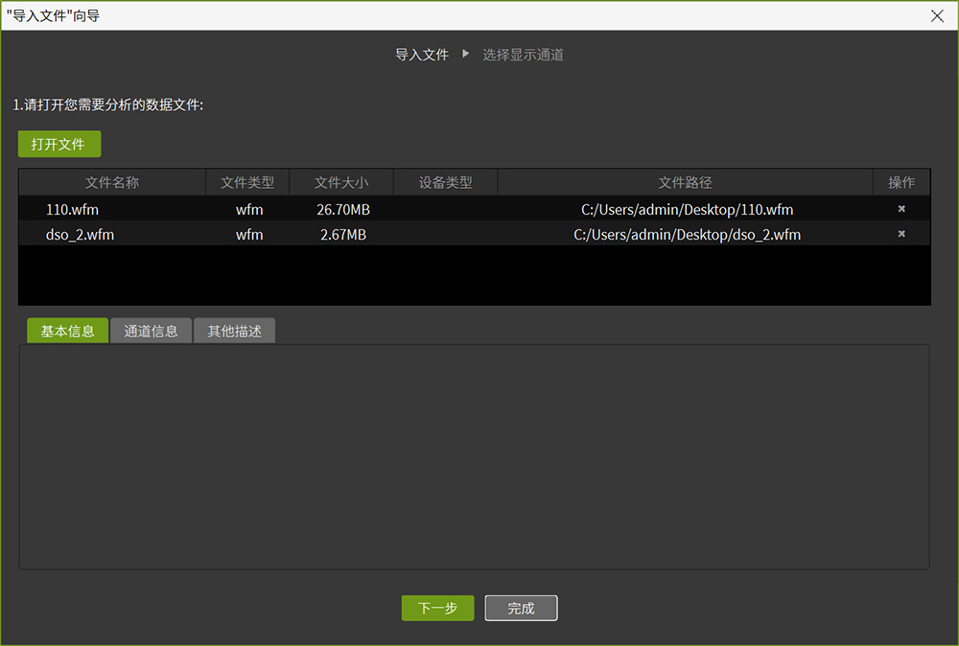Delete the dso_2.wfm row via X icon
The height and width of the screenshot is (646, 959).
[901, 234]
